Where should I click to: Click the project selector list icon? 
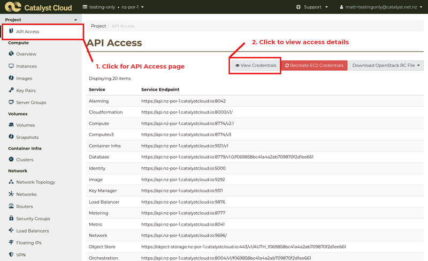85,7
